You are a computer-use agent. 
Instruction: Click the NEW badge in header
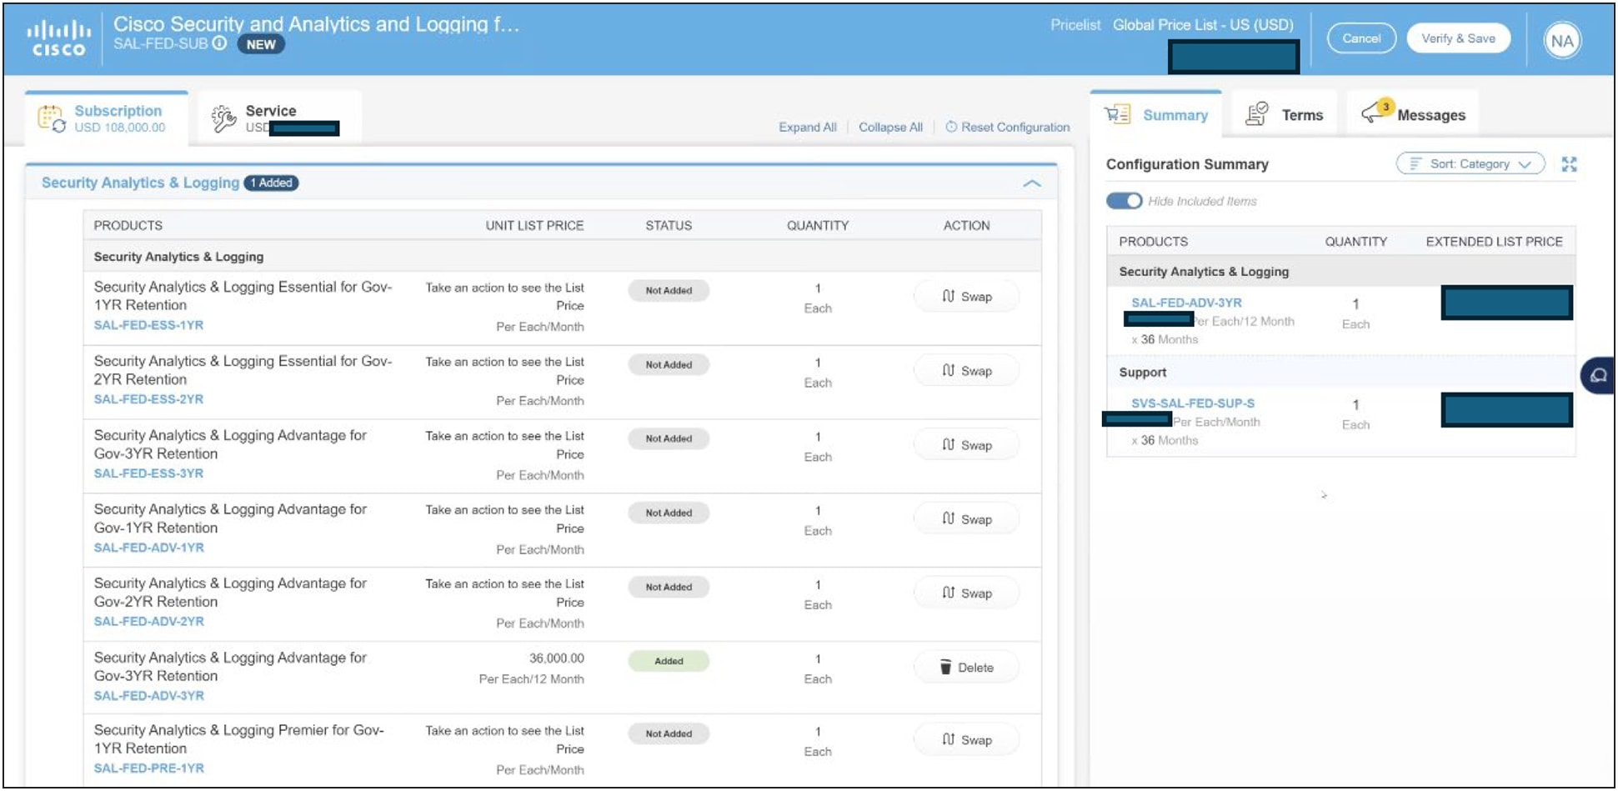click(x=261, y=44)
